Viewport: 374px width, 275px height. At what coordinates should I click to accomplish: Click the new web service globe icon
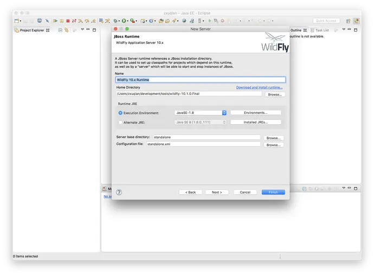click(x=151, y=21)
